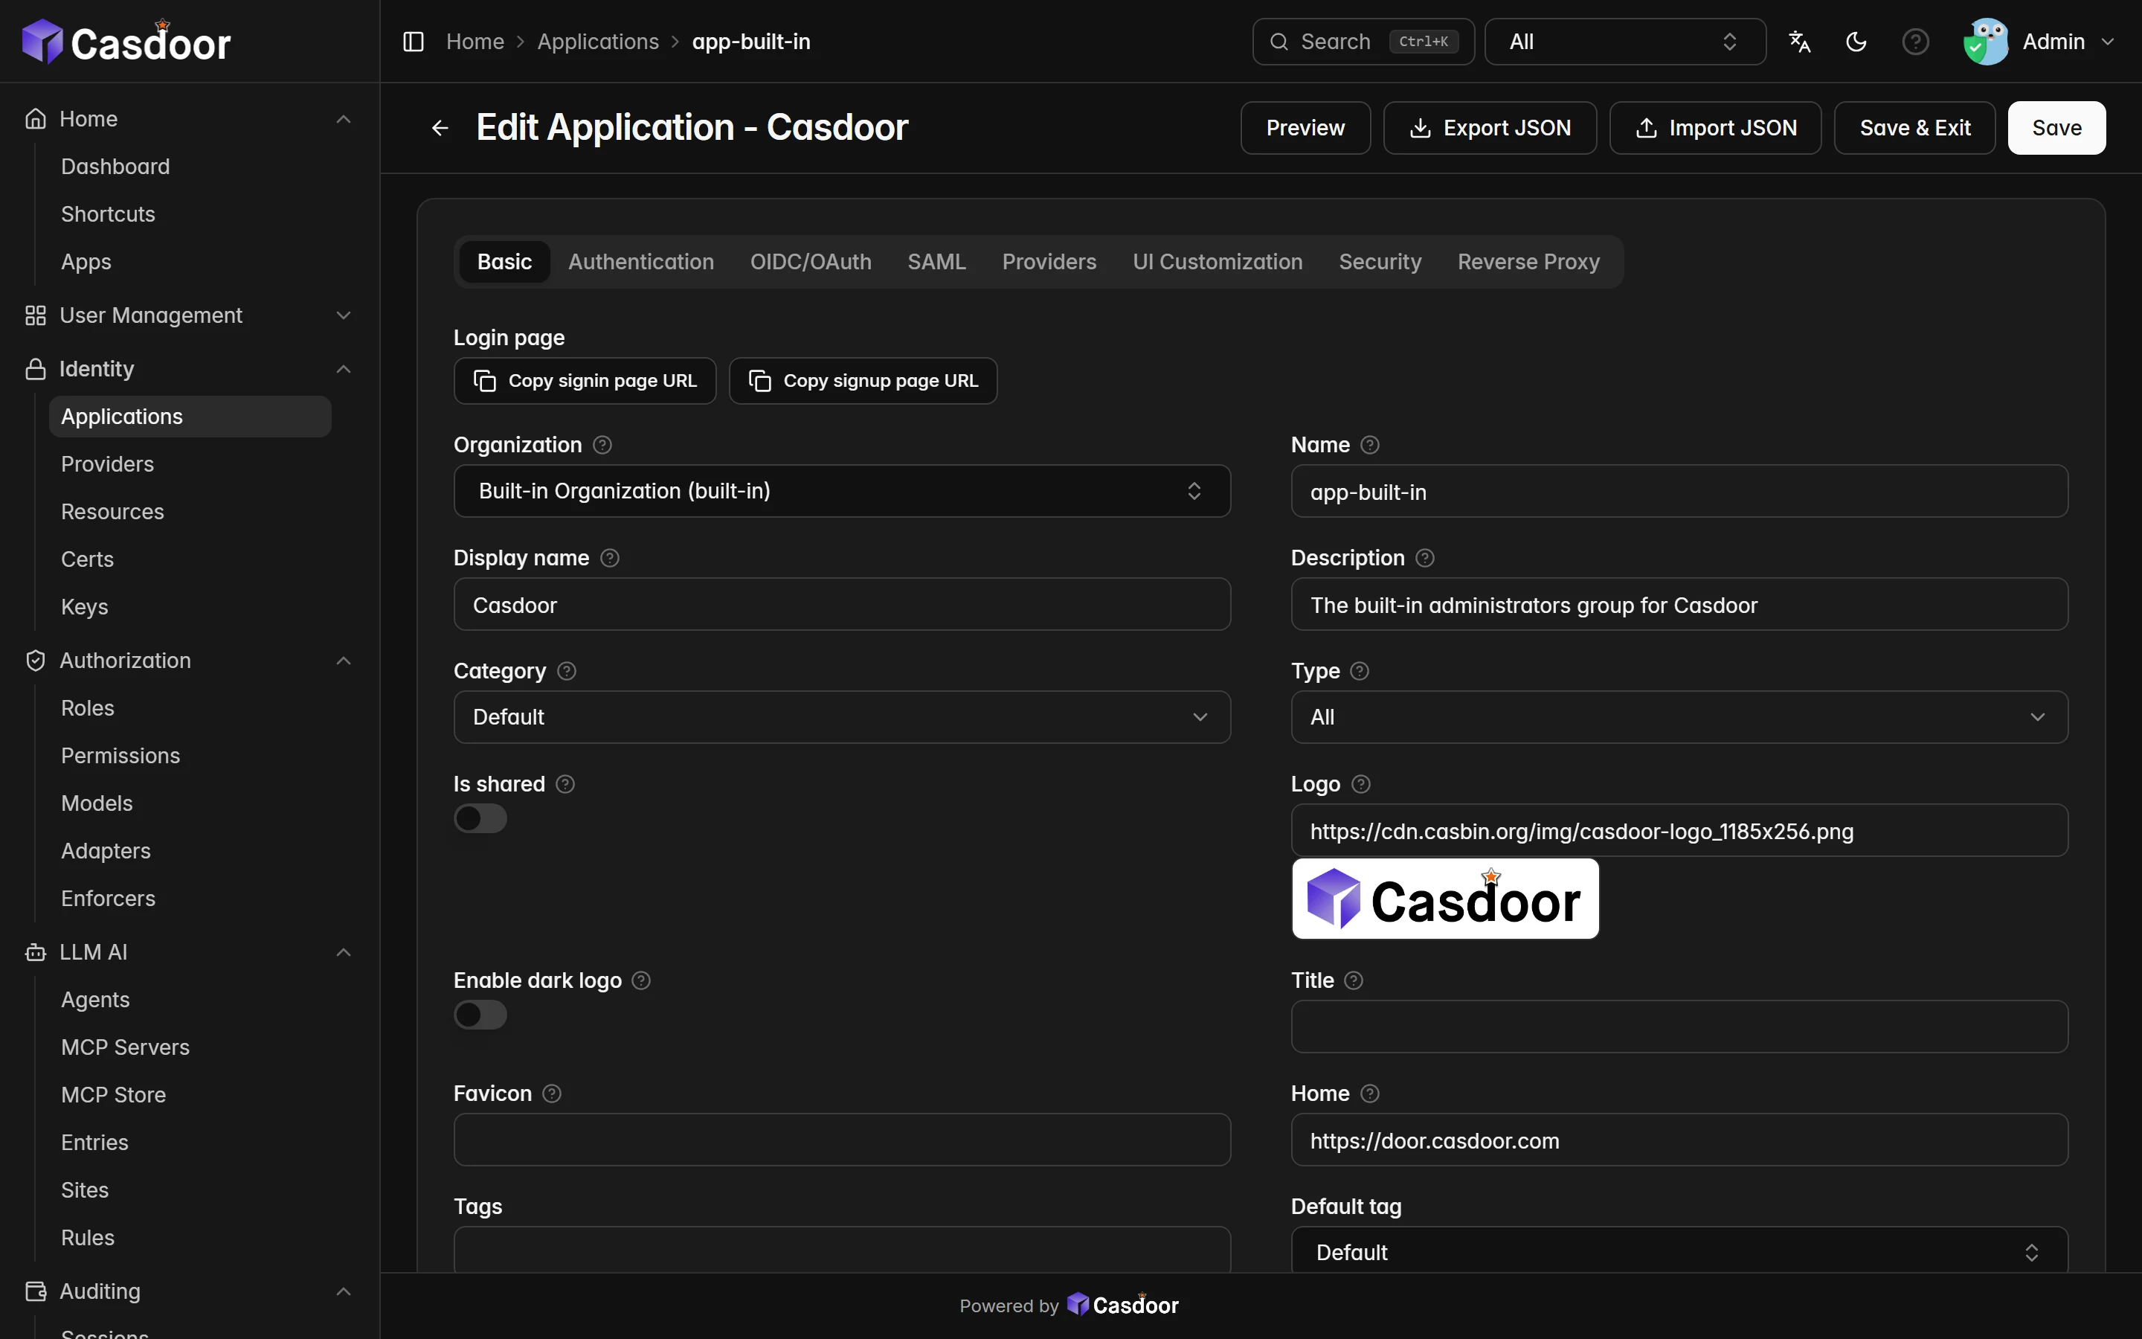Open the Organization dropdown
This screenshot has width=2142, height=1339.
coord(842,491)
